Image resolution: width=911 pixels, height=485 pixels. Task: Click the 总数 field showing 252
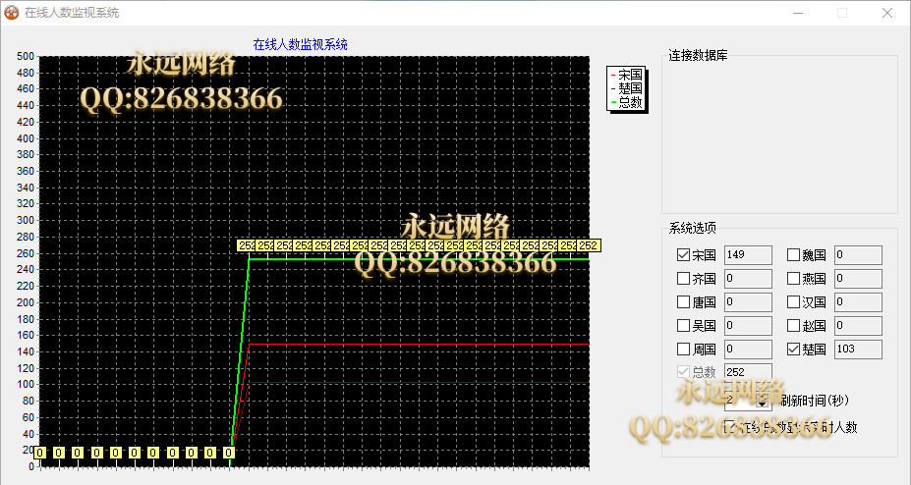tap(747, 372)
